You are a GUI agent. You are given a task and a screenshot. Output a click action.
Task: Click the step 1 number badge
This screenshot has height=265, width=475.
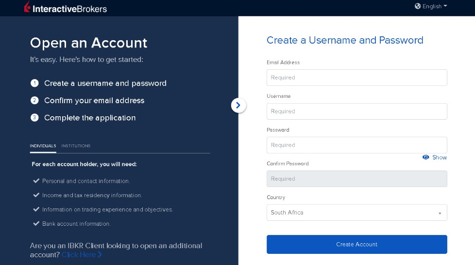(34, 83)
